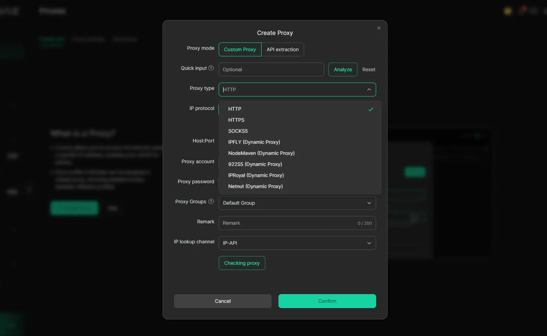Select Custom Proxy mode

click(x=240, y=49)
